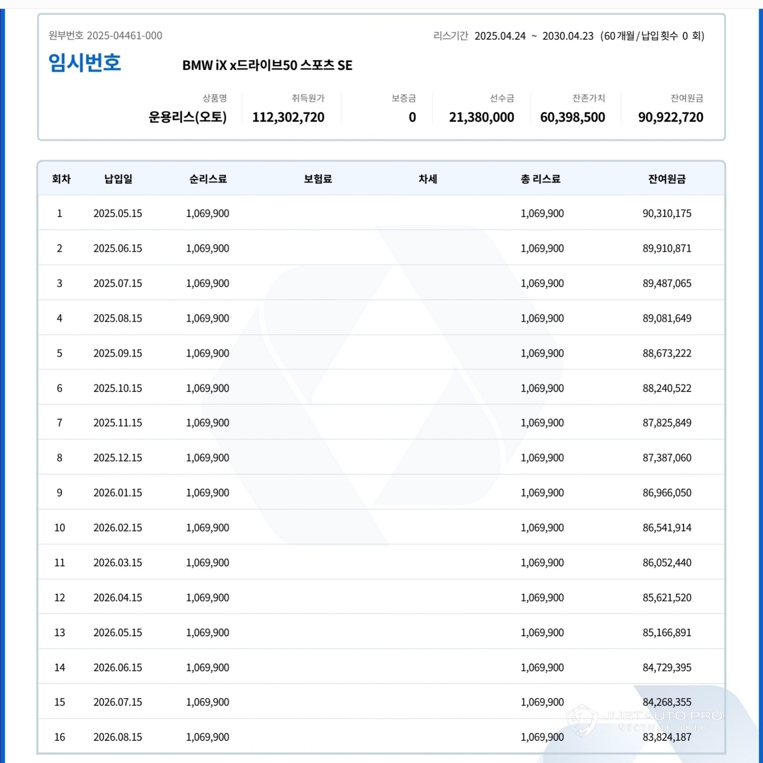Select the ledger number 2025-04461-000

click(x=124, y=36)
